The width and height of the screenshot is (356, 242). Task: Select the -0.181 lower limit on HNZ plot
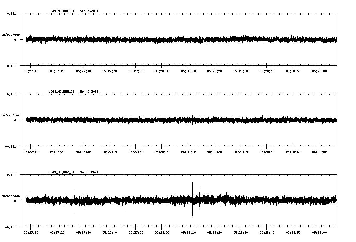(x=10, y=227)
